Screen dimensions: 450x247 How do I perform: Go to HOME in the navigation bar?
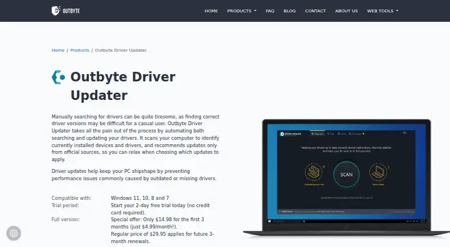coord(211,11)
